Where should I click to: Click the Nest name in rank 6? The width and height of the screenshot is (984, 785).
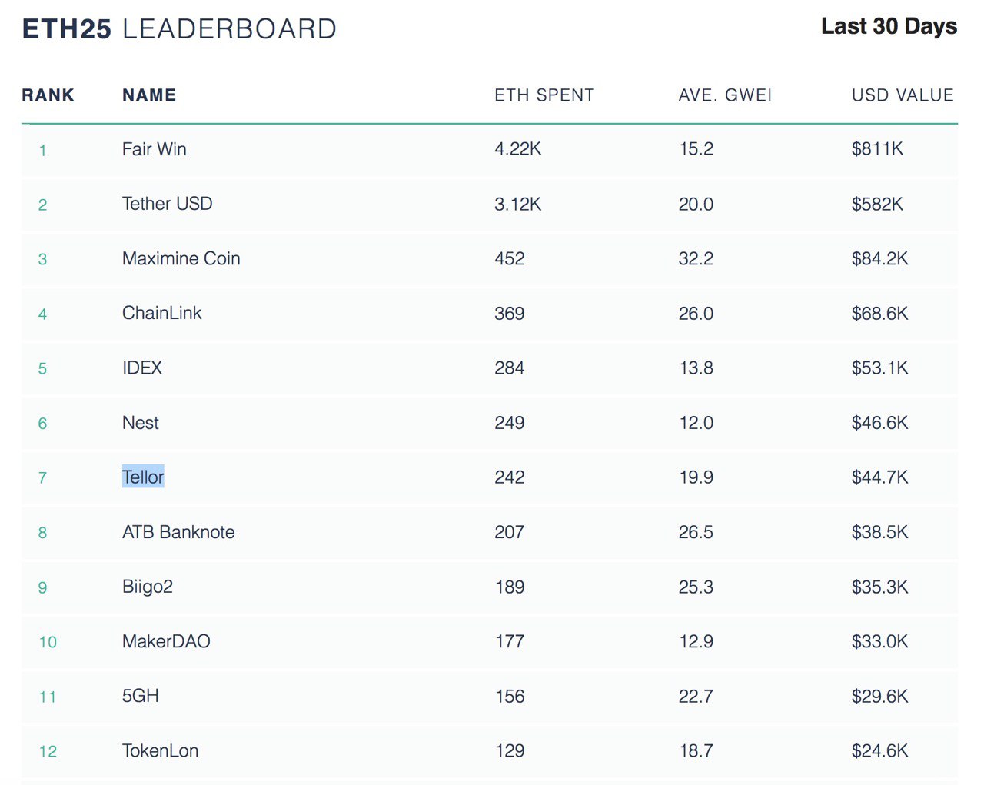pos(141,423)
